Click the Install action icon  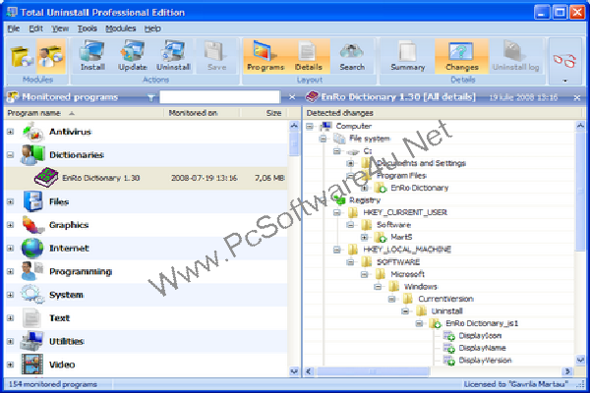(92, 56)
